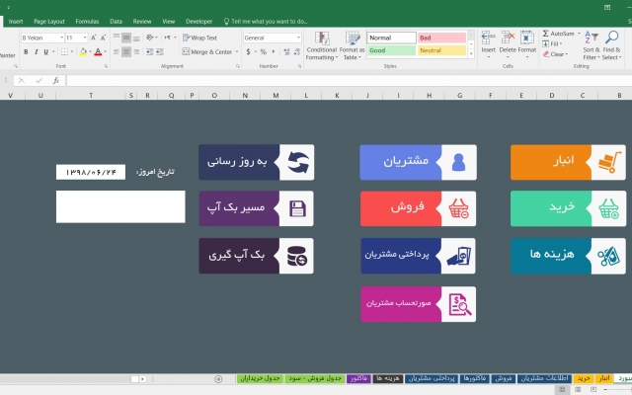The width and height of the screenshot is (632, 395).
Task: Open Find & Select menu
Action: 611,45
